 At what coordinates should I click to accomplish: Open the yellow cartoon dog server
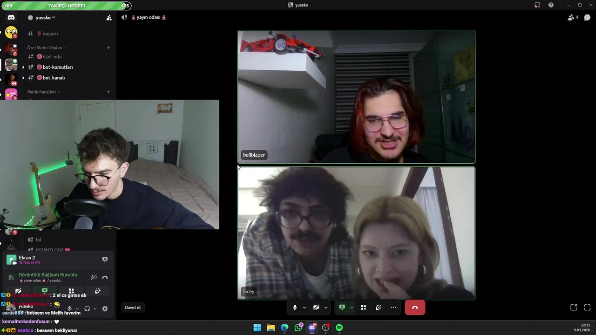(11, 33)
